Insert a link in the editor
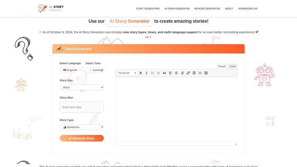Viewport: 297px width, 167px height. coord(188,73)
